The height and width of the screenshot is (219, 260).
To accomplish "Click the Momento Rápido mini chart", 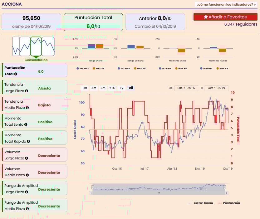I will (x=214, y=50).
